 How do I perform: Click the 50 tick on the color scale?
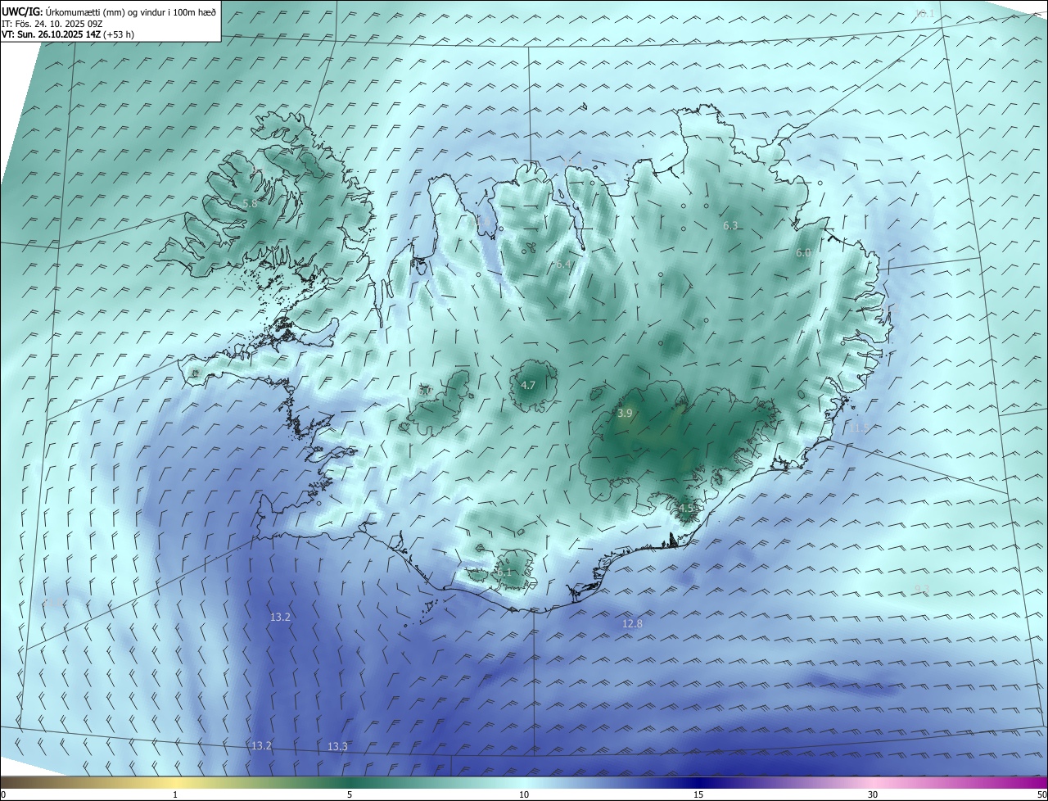[1041, 794]
